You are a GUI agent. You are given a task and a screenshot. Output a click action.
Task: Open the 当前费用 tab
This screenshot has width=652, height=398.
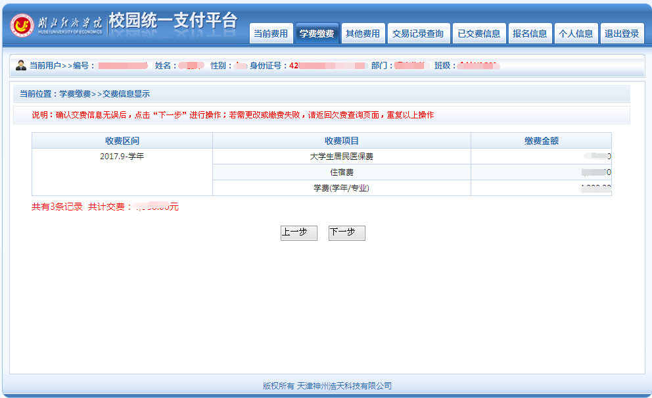pyautogui.click(x=271, y=34)
